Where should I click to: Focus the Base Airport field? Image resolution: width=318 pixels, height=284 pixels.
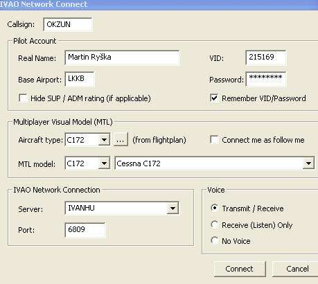(x=80, y=79)
